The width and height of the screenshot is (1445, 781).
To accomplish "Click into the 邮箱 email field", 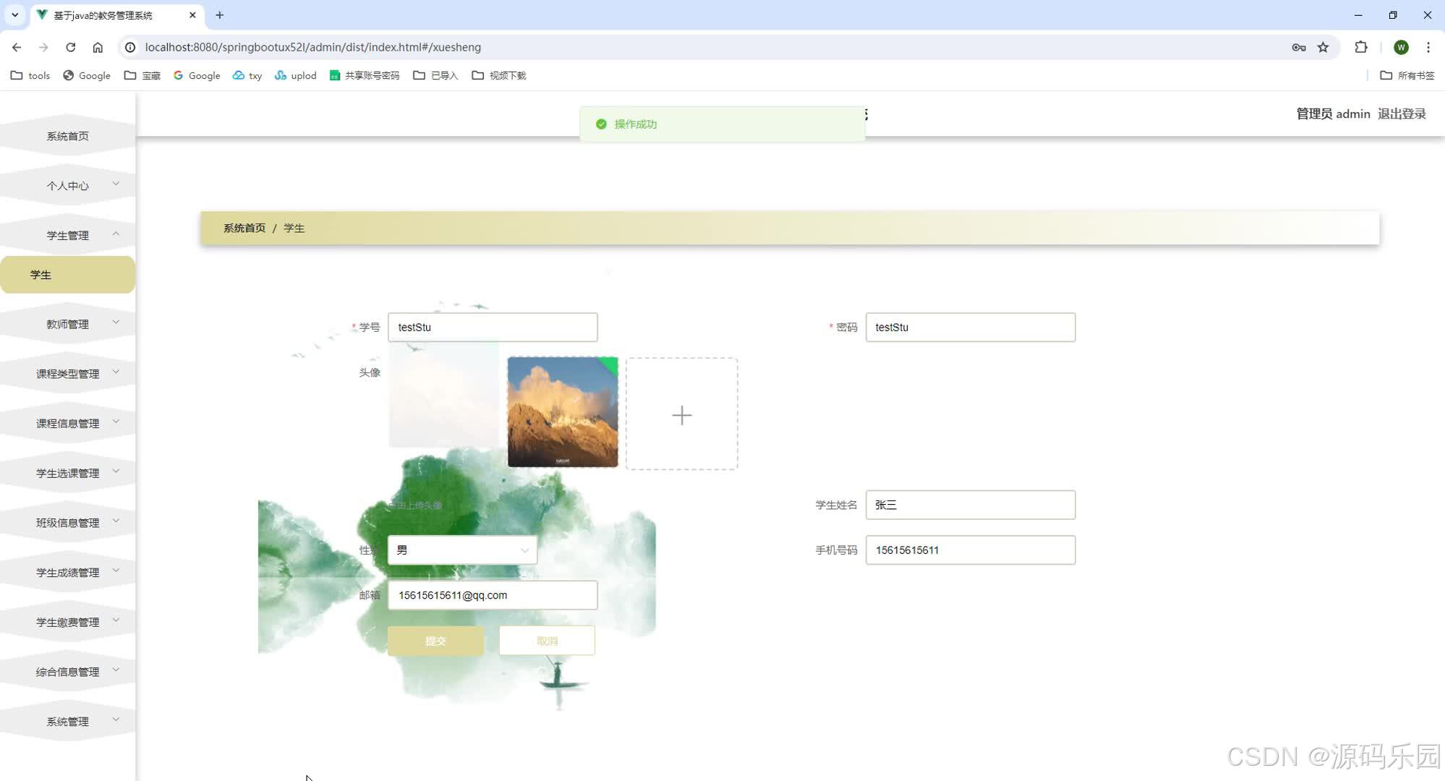I will (493, 595).
